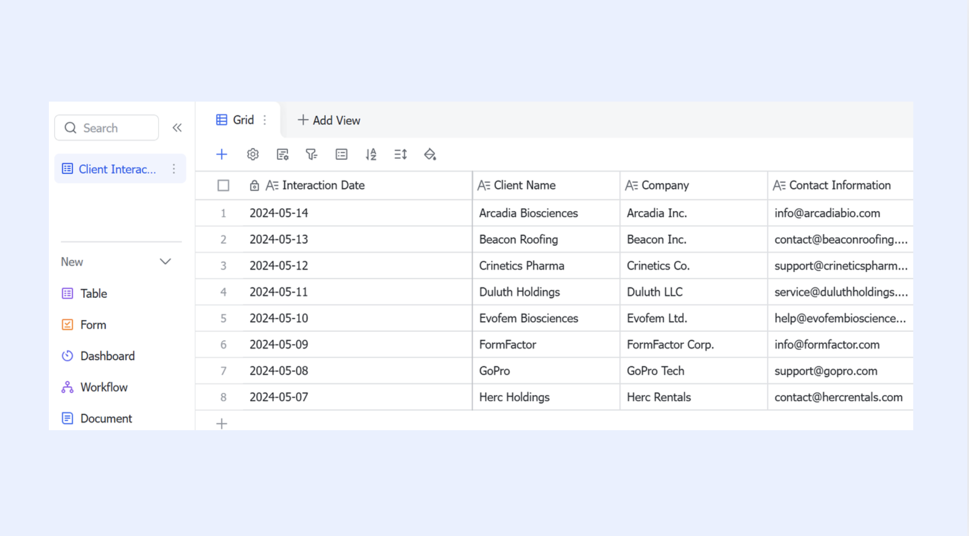
Task: Click the add row plus below table
Action: (x=222, y=424)
